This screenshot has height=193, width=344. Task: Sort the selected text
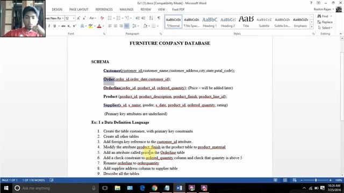tap(151, 18)
